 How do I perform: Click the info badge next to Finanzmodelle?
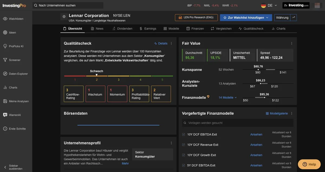[208, 97]
